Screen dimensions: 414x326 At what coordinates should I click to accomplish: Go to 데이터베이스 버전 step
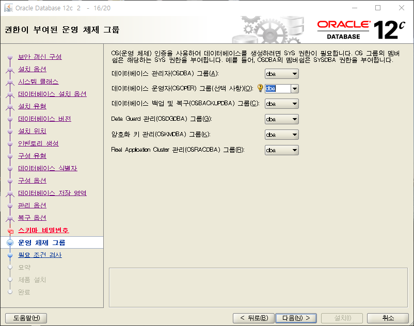(44, 119)
